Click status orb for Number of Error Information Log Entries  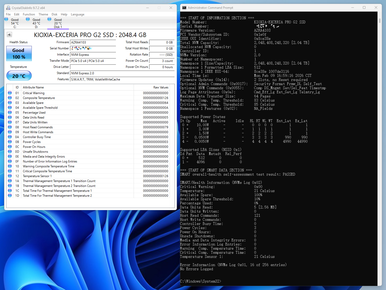(10, 161)
